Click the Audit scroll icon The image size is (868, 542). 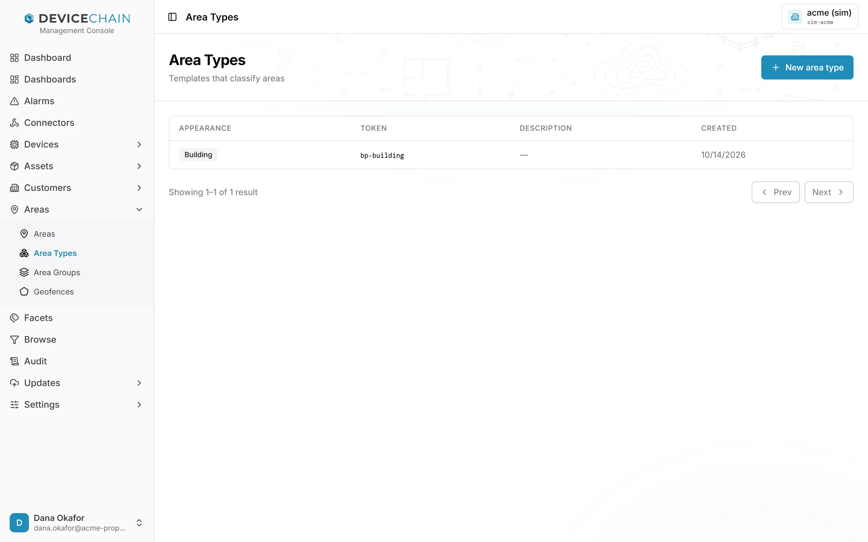[14, 361]
